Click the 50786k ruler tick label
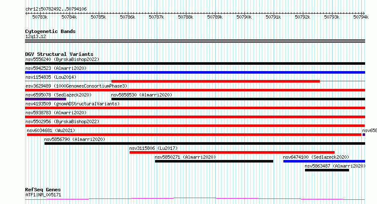 pyautogui.click(x=128, y=17)
